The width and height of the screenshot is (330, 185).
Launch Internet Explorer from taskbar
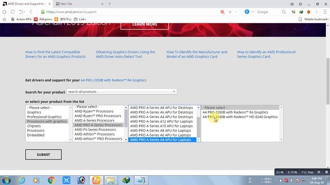click(22, 180)
